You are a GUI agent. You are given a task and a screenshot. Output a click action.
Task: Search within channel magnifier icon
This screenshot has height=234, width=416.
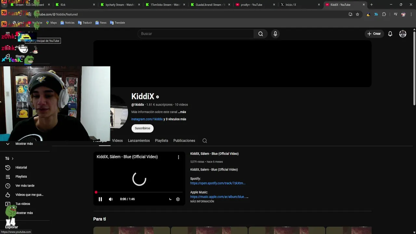coord(205,141)
